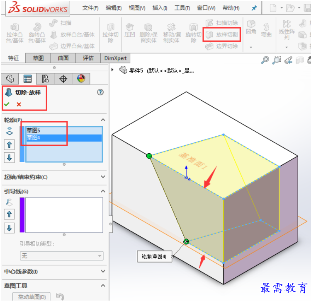Open the open-document dropdown arrow
This screenshot has width=311, height=301.
[299, 8]
